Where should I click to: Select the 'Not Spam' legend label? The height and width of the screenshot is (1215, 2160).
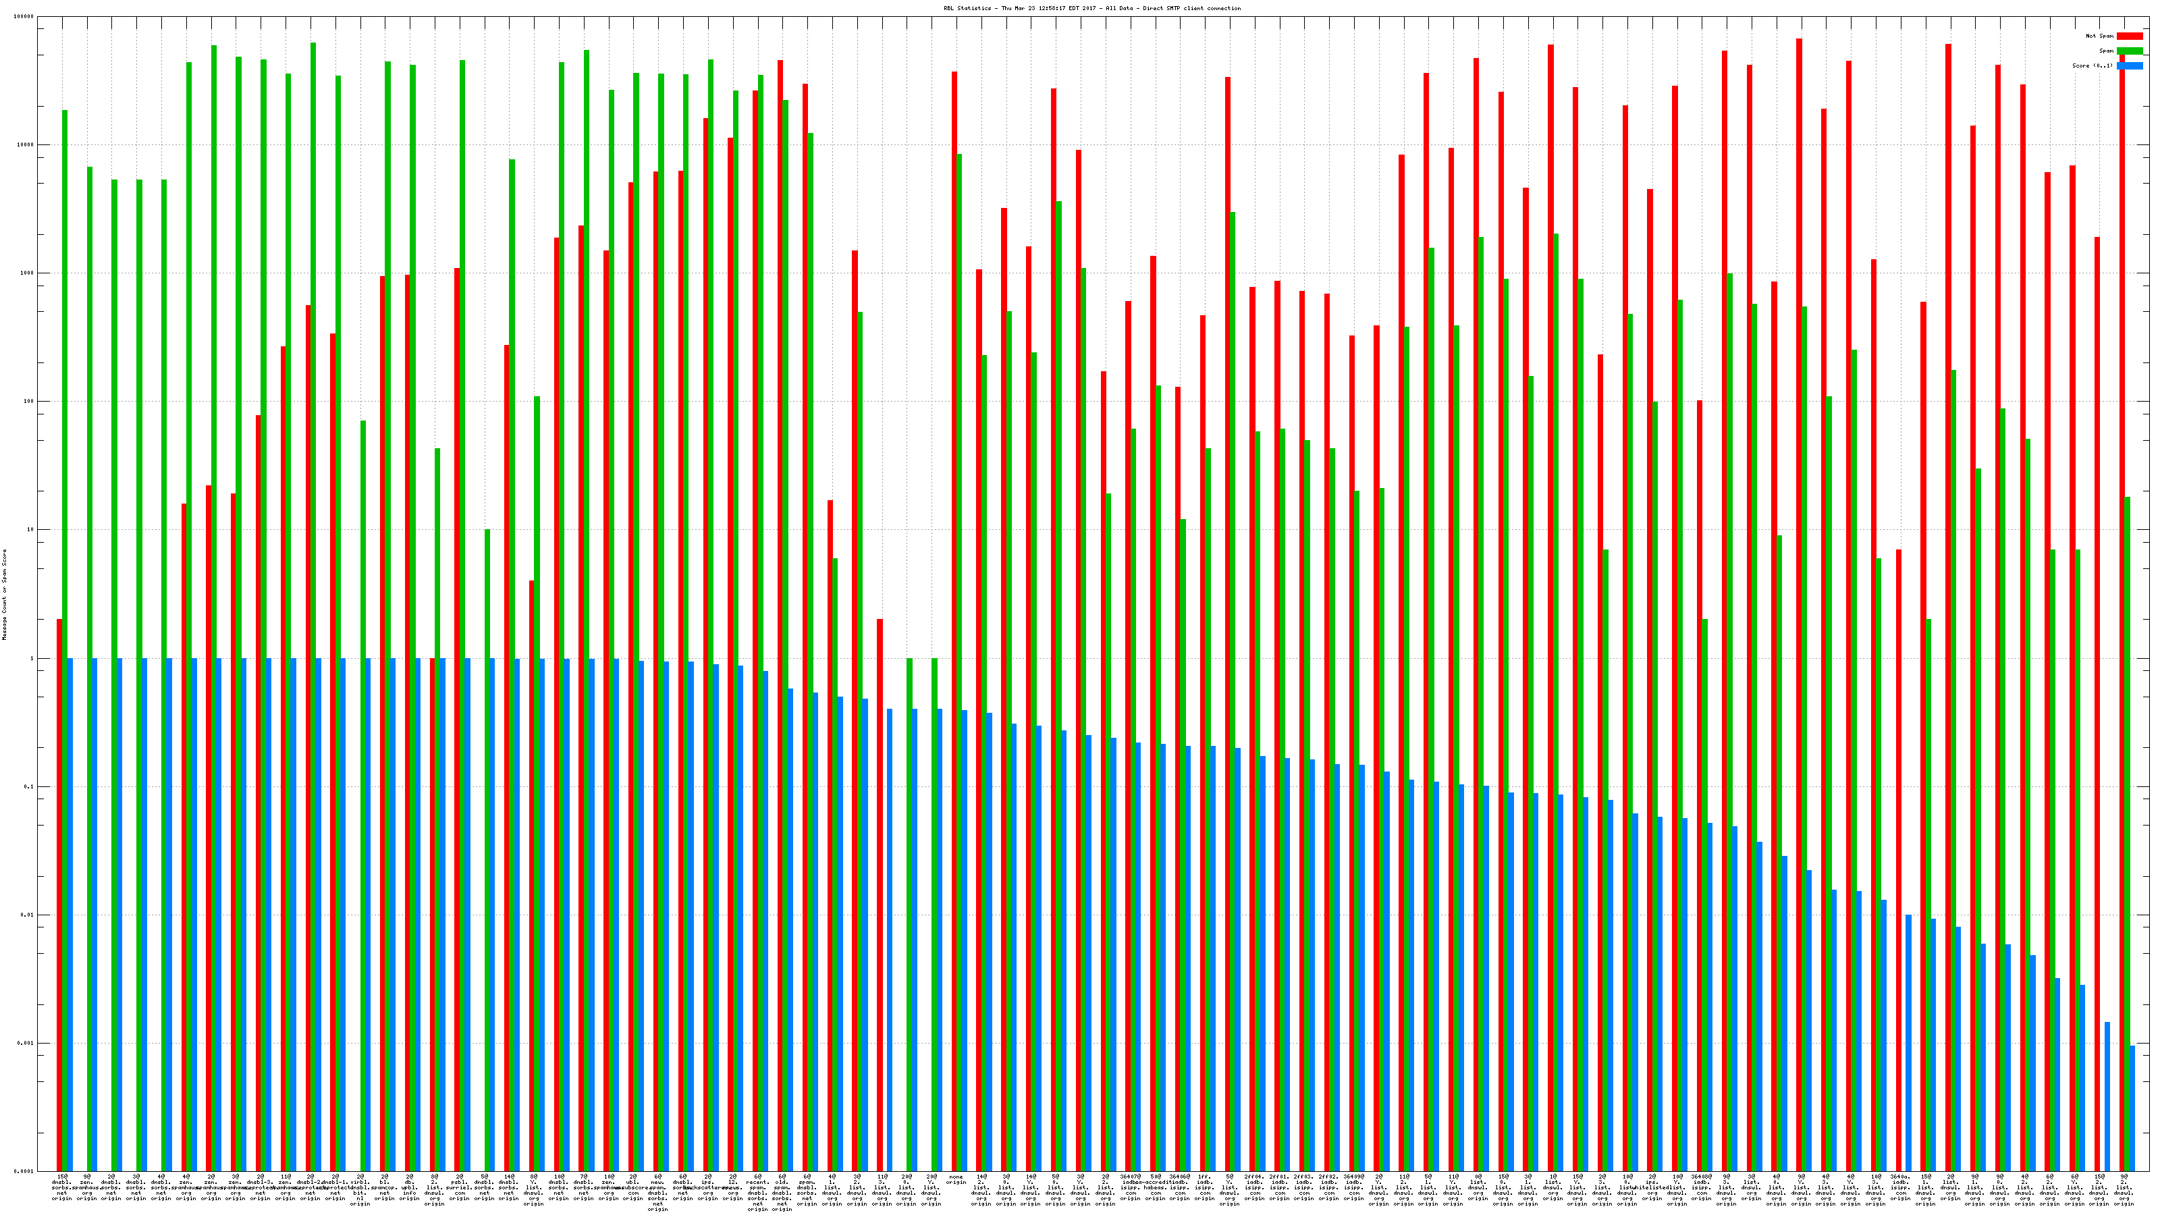(2100, 36)
